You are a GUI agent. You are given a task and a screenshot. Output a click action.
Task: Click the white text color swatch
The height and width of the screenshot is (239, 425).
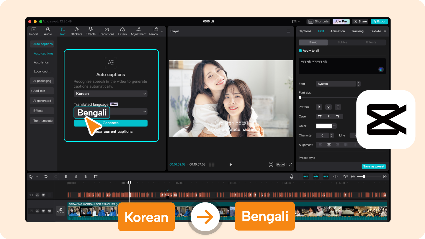324,126
